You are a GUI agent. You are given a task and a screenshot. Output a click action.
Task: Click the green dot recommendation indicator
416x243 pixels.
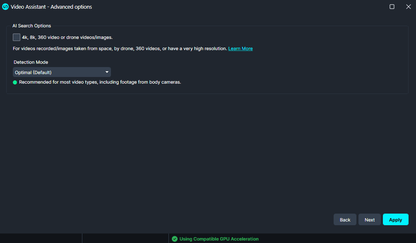pos(15,82)
